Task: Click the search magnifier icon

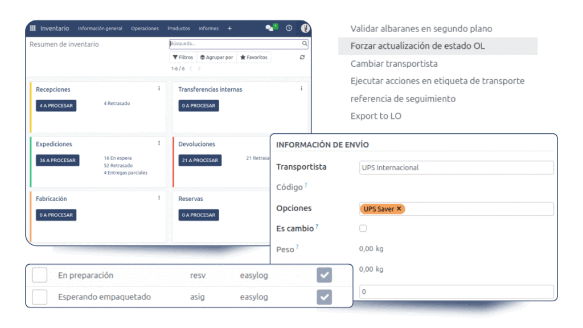Action: 305,43
